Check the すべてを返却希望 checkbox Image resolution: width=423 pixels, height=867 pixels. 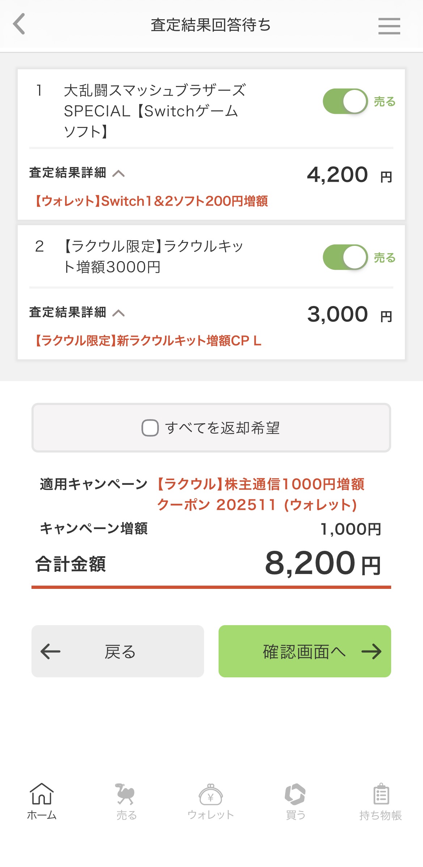150,428
